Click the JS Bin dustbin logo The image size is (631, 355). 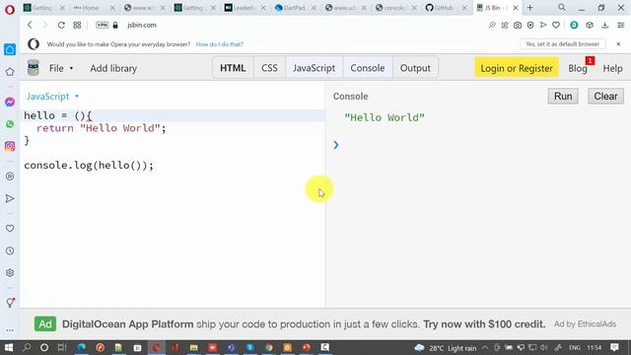click(34, 68)
